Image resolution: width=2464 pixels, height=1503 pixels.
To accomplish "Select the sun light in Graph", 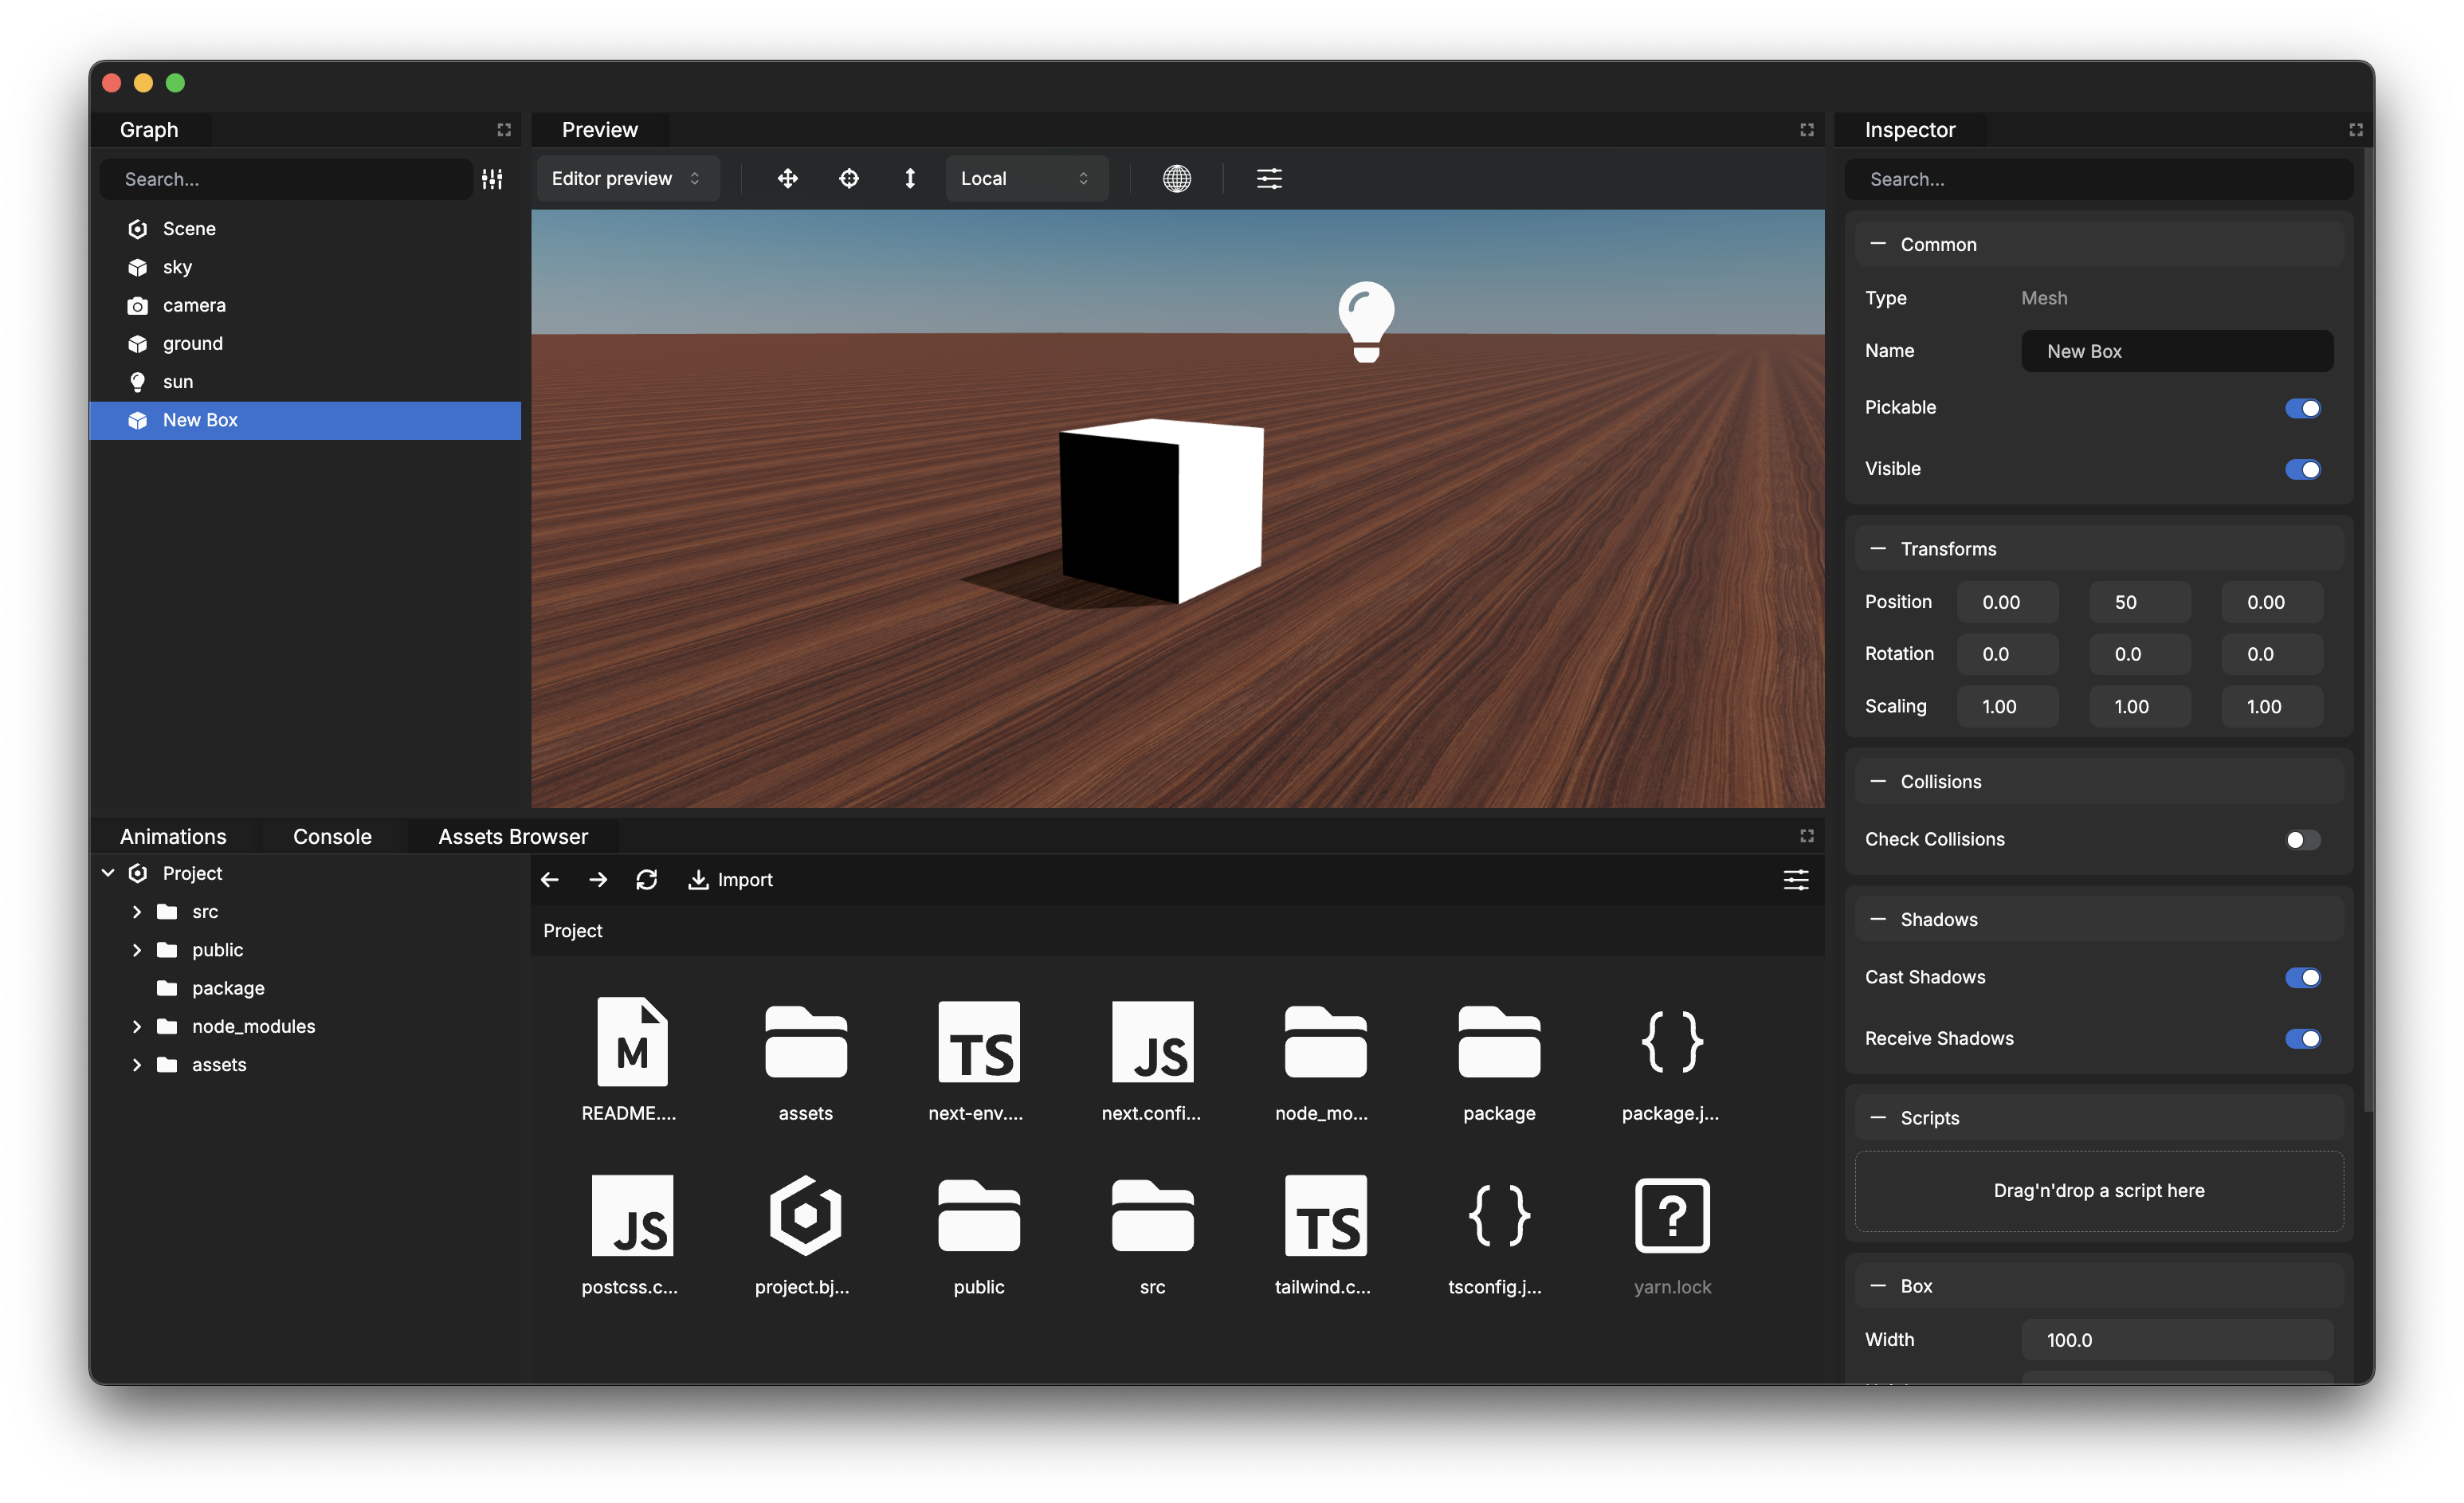I will [x=178, y=382].
